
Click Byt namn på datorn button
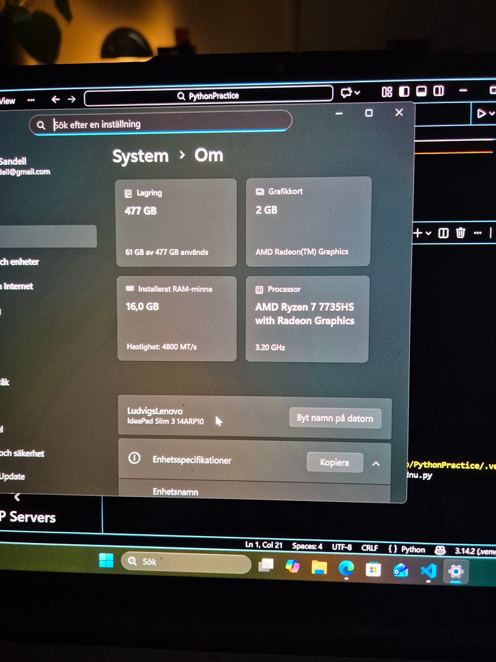(x=335, y=418)
